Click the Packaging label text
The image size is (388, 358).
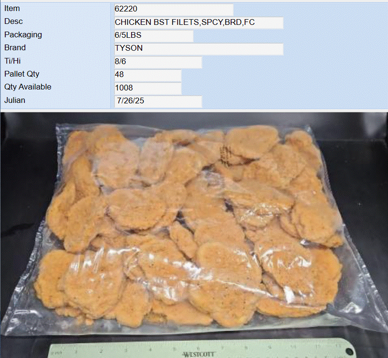[x=23, y=34]
